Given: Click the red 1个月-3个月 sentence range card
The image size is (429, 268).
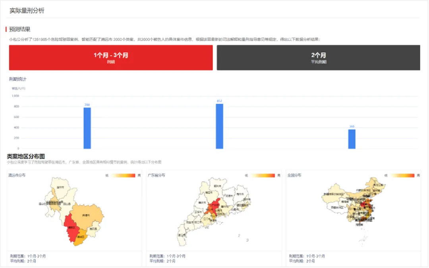Looking at the screenshot, I should 111,57.
